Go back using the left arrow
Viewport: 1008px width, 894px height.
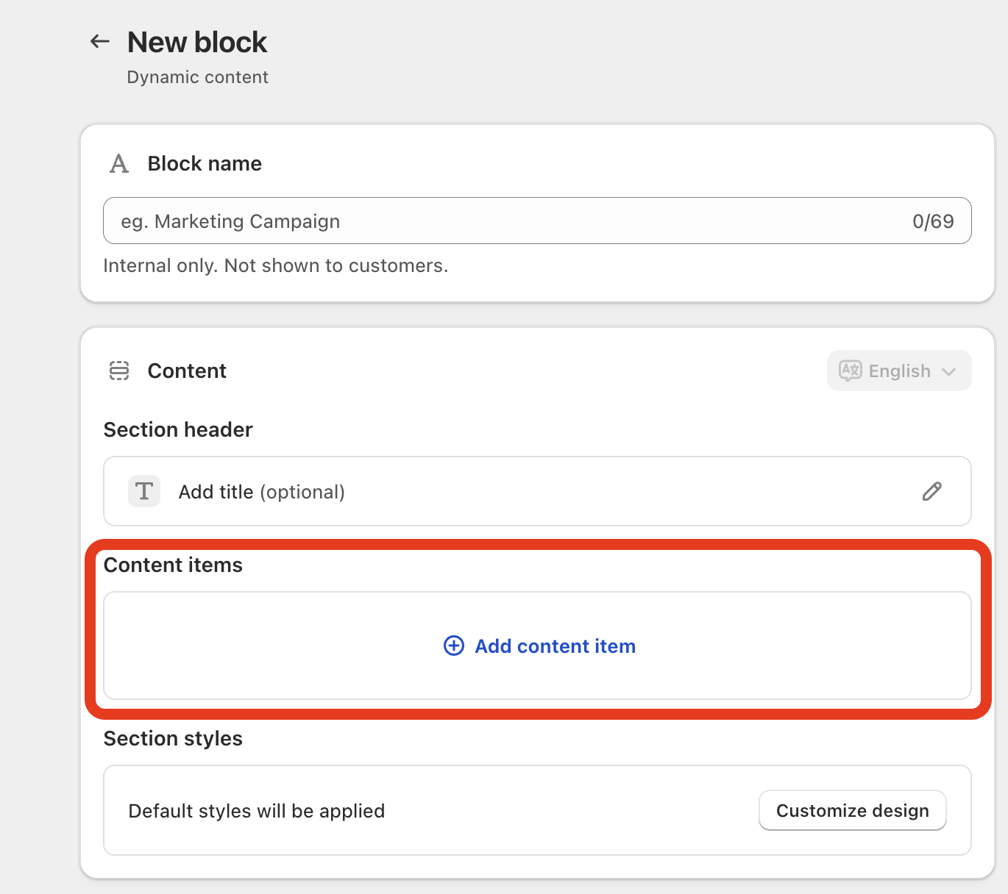point(100,42)
